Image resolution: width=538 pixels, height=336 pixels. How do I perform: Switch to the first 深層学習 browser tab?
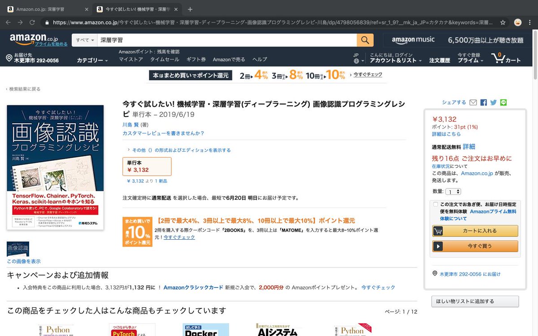47,9
